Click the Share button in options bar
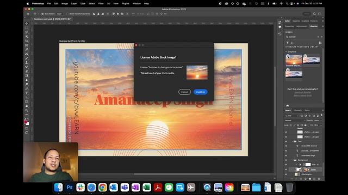 307,14
